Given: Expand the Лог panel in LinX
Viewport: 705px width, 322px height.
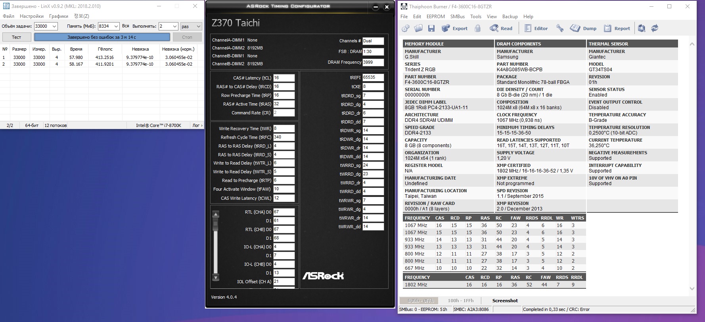Looking at the screenshot, I should tap(197, 125).
